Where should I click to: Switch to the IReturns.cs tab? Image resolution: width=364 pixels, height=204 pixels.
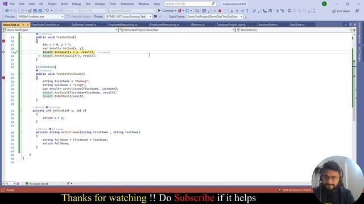click(x=197, y=25)
